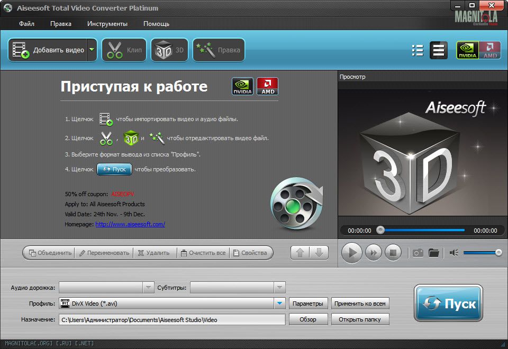
Task: Open the Инструменты menu
Action: 107,24
